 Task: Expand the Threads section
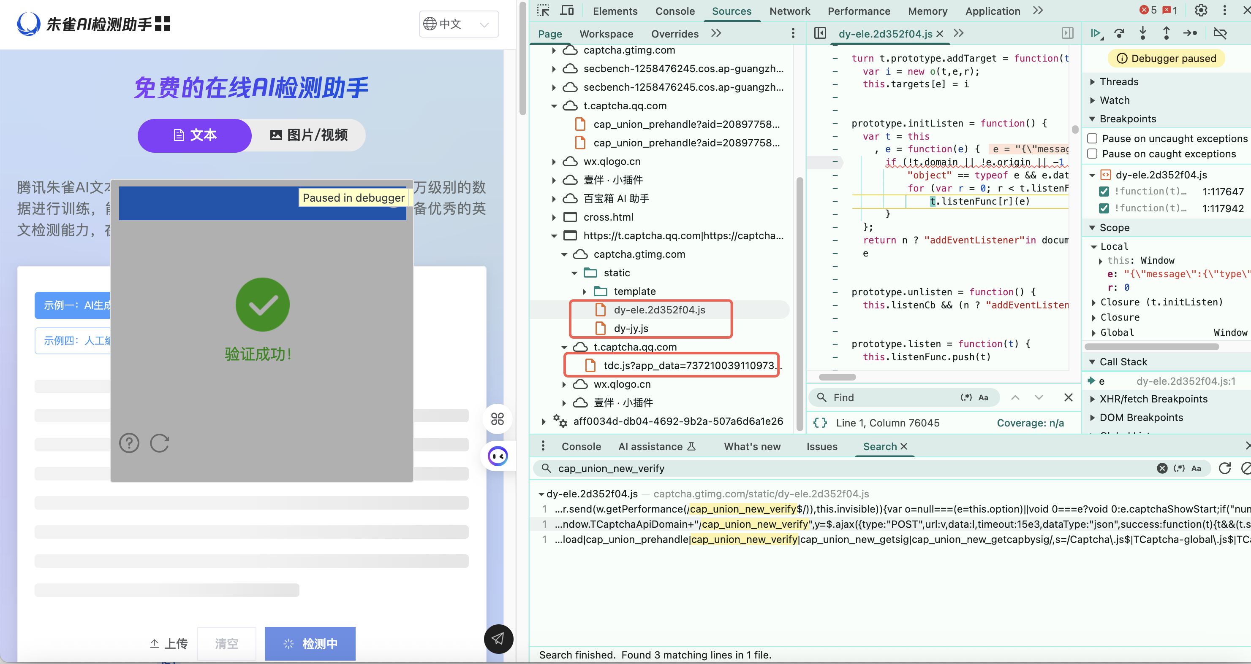pyautogui.click(x=1118, y=81)
